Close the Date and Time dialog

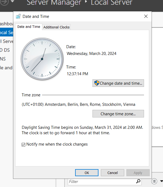146,16
